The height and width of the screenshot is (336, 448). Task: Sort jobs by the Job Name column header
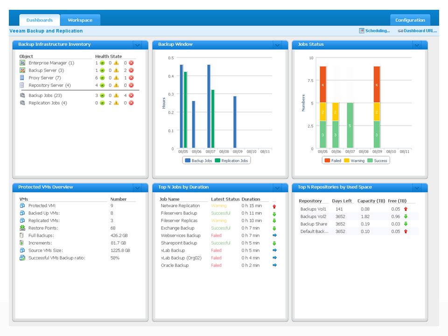click(169, 199)
